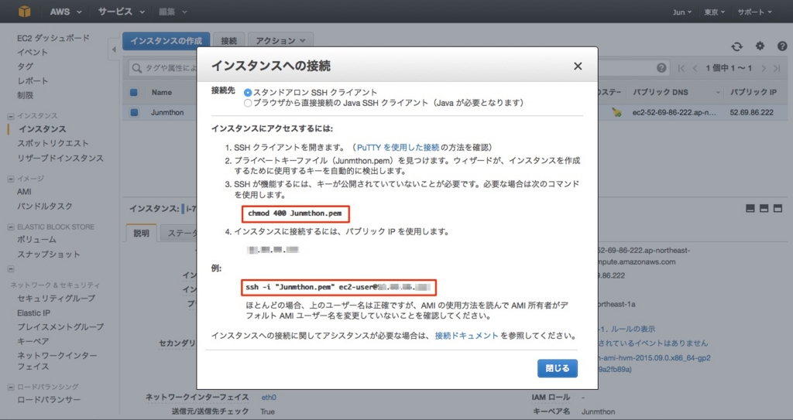Open ボリューム in sidebar
The width and height of the screenshot is (793, 420).
(36, 240)
